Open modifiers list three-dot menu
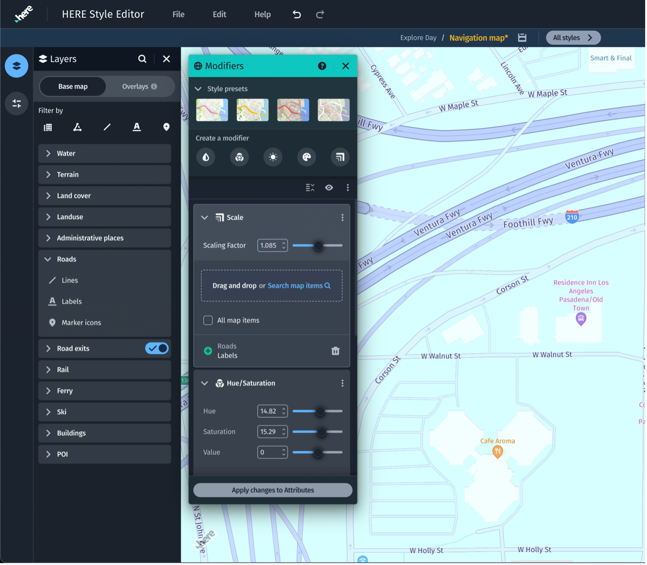647x565 pixels. click(348, 188)
